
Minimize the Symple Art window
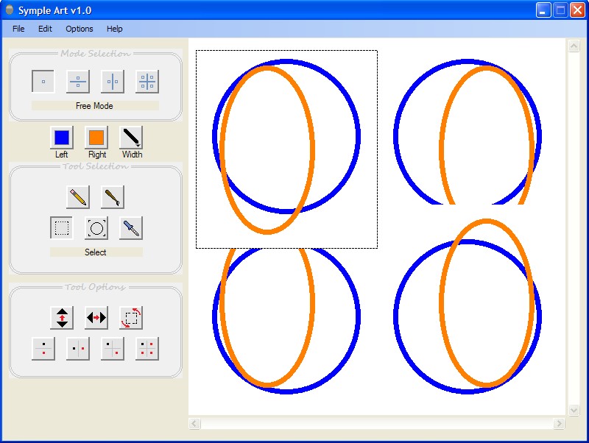pyautogui.click(x=543, y=10)
